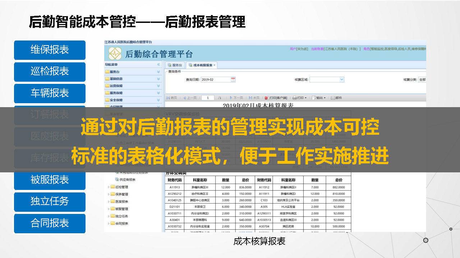Expand the 安全保障 accordion chevron

point(158,100)
